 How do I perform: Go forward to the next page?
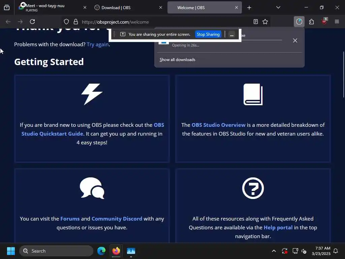[x=20, y=22]
